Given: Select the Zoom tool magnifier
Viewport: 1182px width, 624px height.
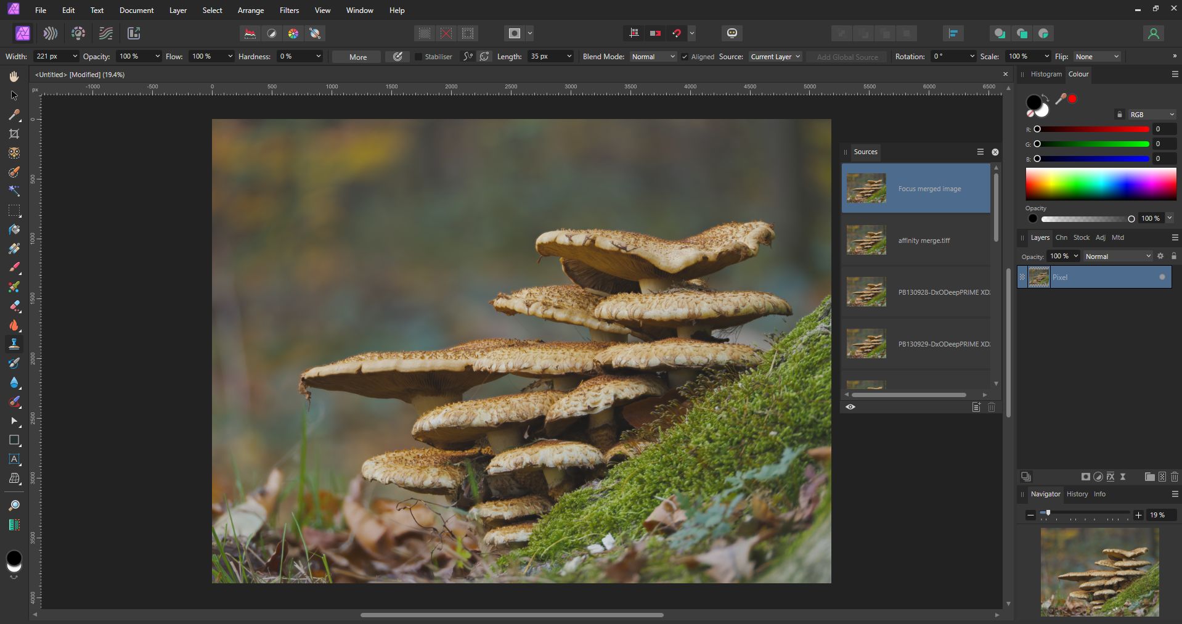Looking at the screenshot, I should [x=14, y=506].
